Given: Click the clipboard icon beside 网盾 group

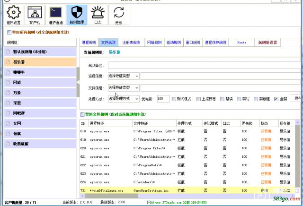Looking at the screenshot, I should point(8,82).
